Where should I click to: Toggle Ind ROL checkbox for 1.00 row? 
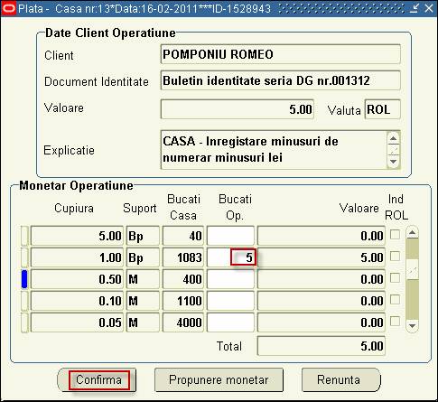point(395,257)
